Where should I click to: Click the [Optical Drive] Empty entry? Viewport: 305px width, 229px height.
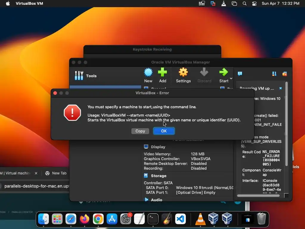click(x=196, y=192)
